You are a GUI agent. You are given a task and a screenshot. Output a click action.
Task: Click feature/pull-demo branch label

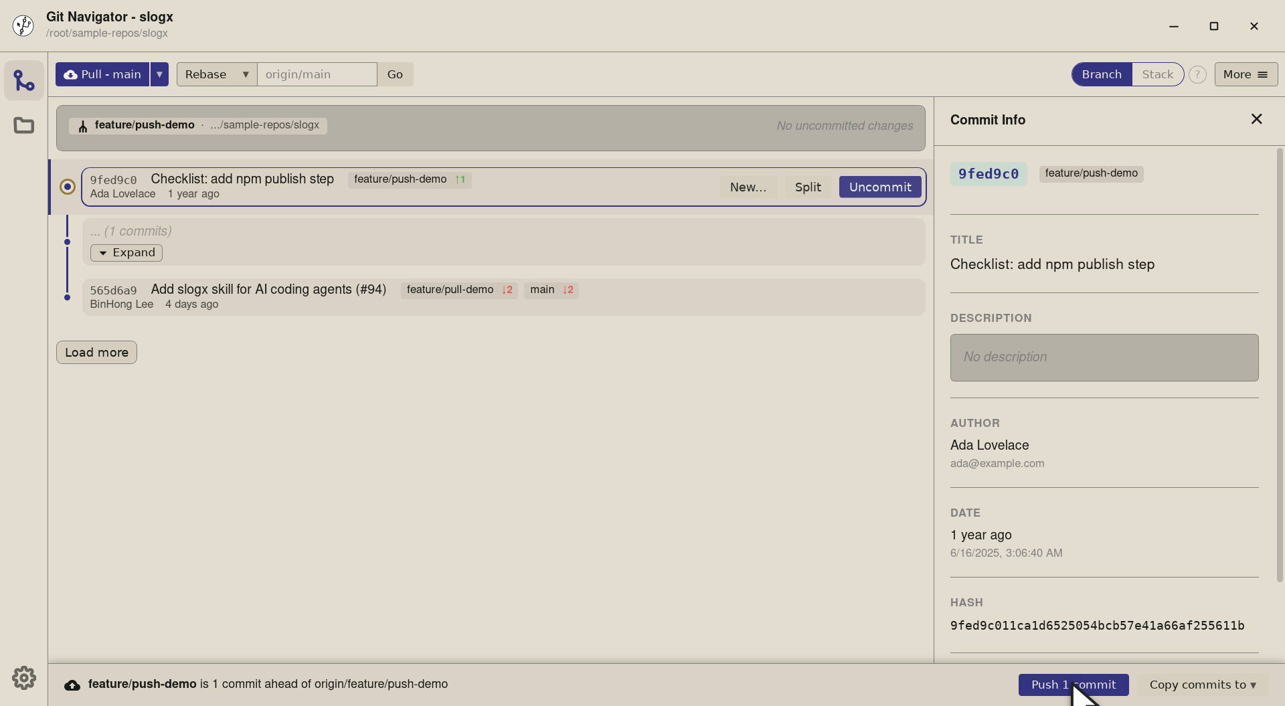[459, 290]
